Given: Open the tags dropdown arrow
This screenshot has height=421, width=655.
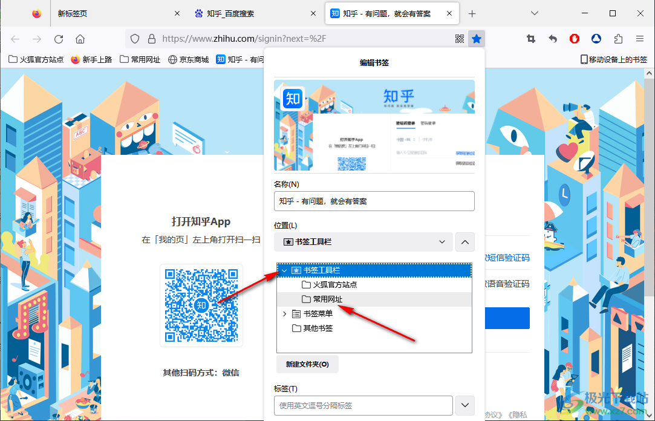Looking at the screenshot, I should (465, 405).
